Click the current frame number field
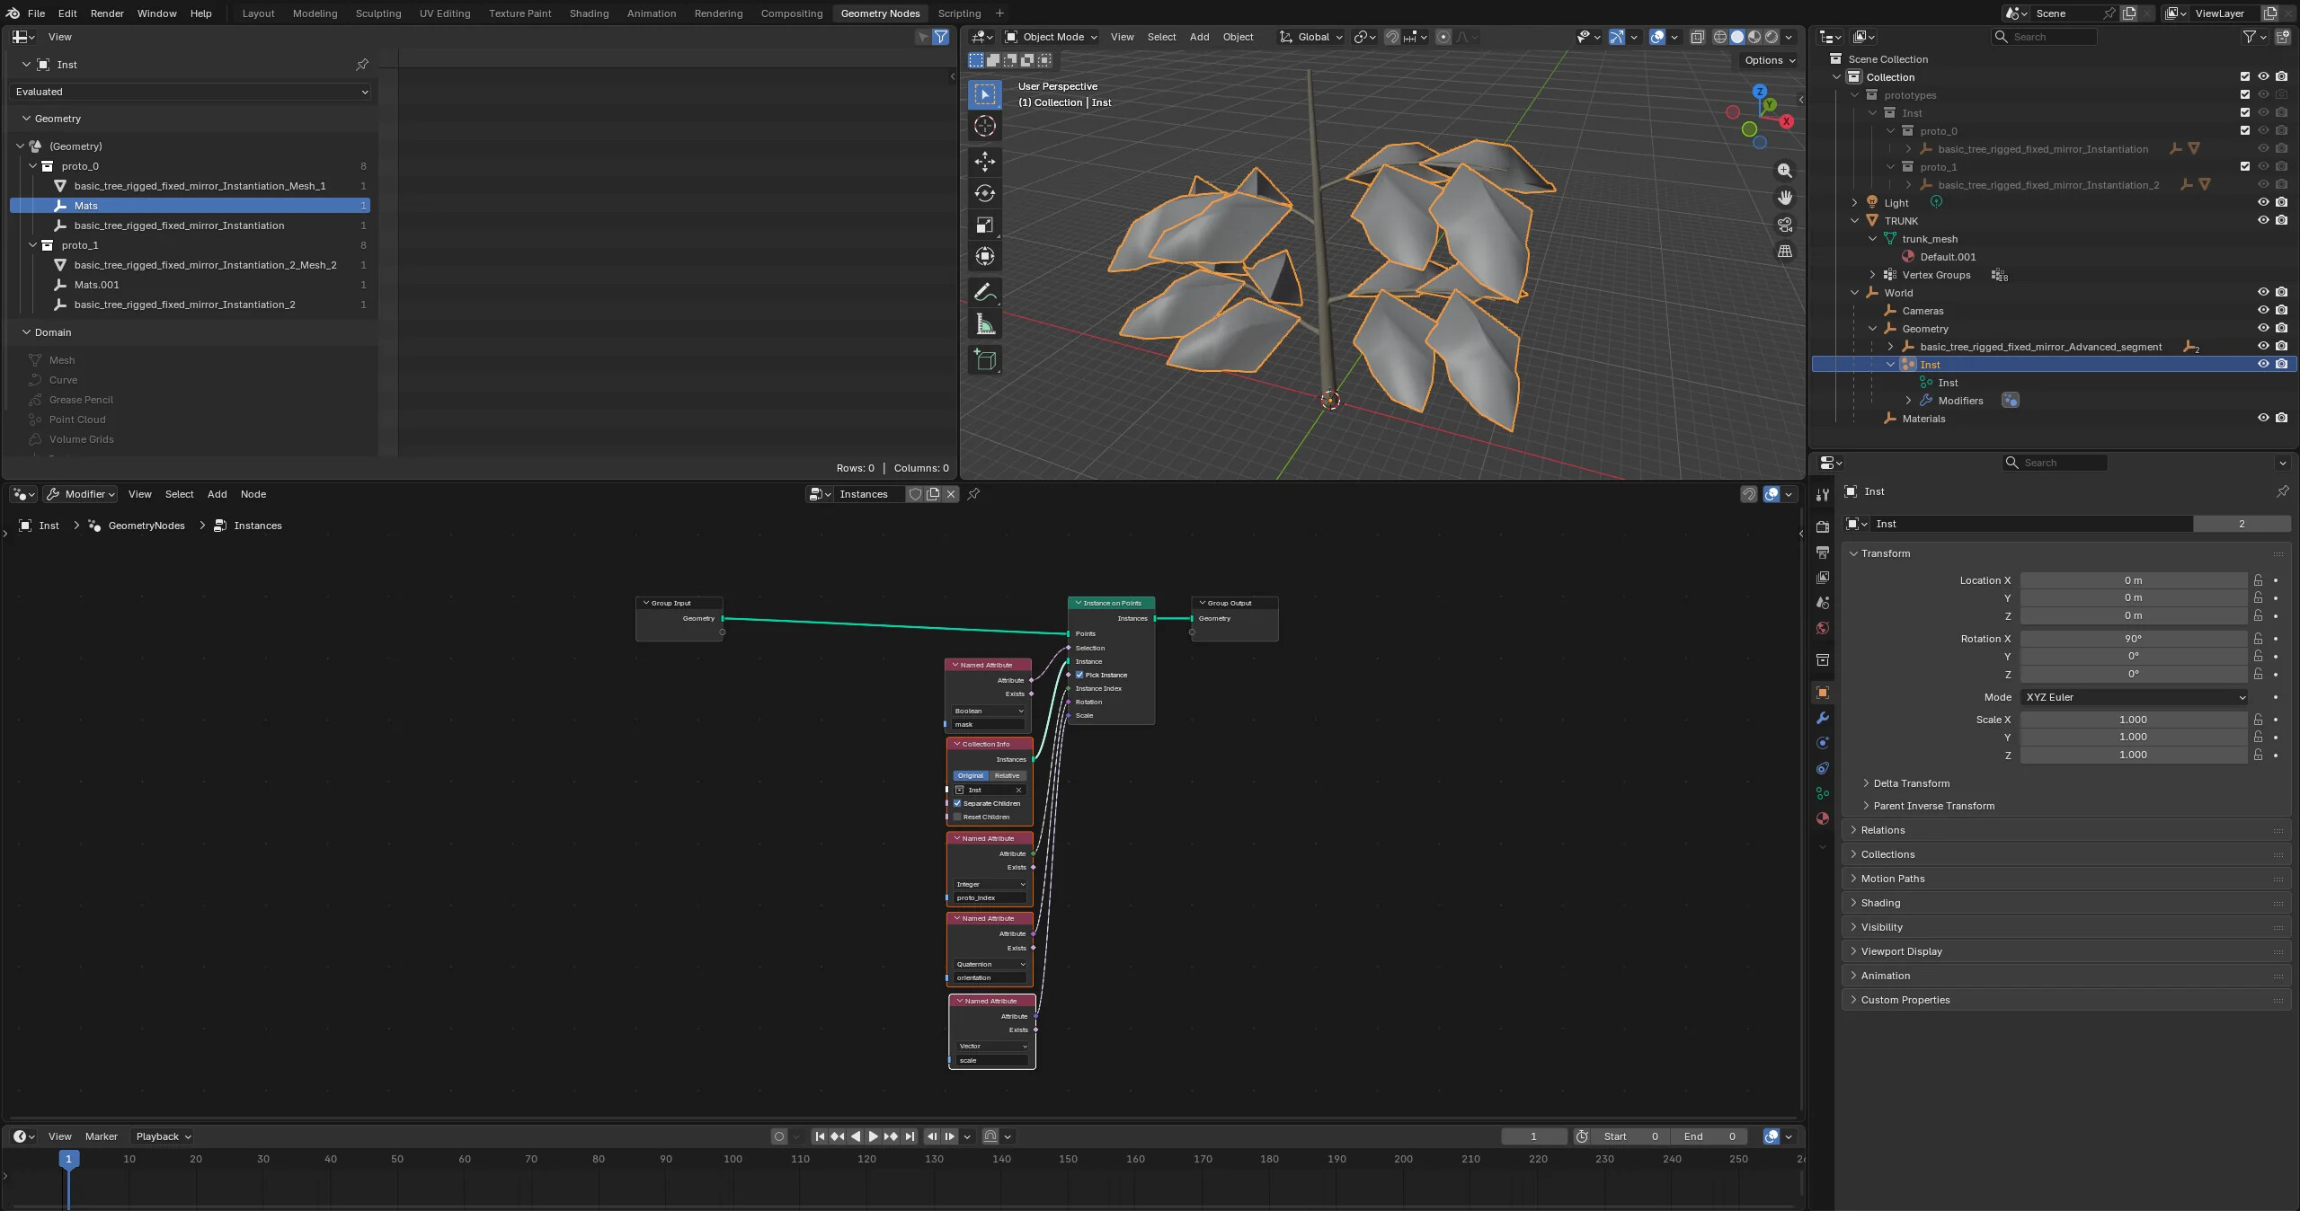Image resolution: width=2300 pixels, height=1211 pixels. pyautogui.click(x=1533, y=1136)
